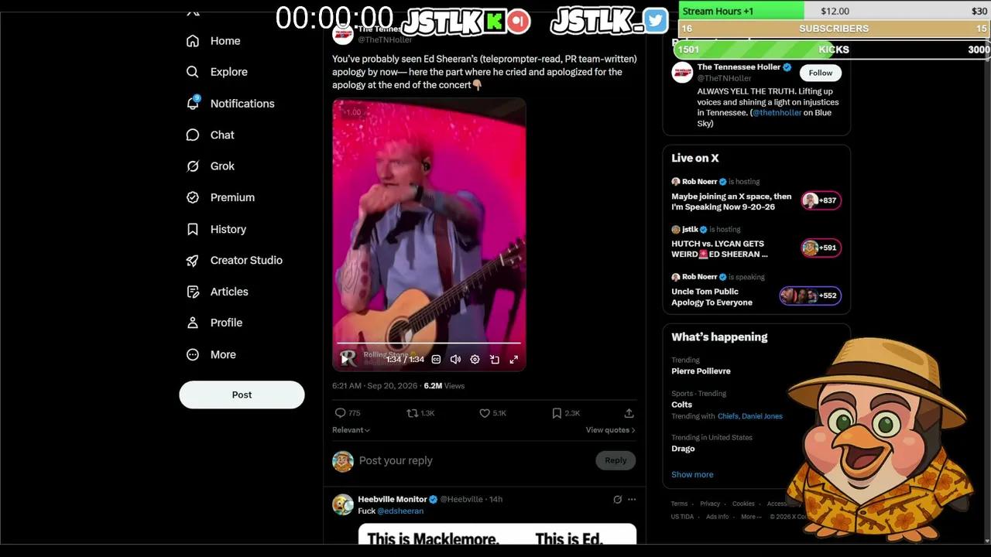
Task: Expand the video to fullscreen
Action: pos(513,359)
